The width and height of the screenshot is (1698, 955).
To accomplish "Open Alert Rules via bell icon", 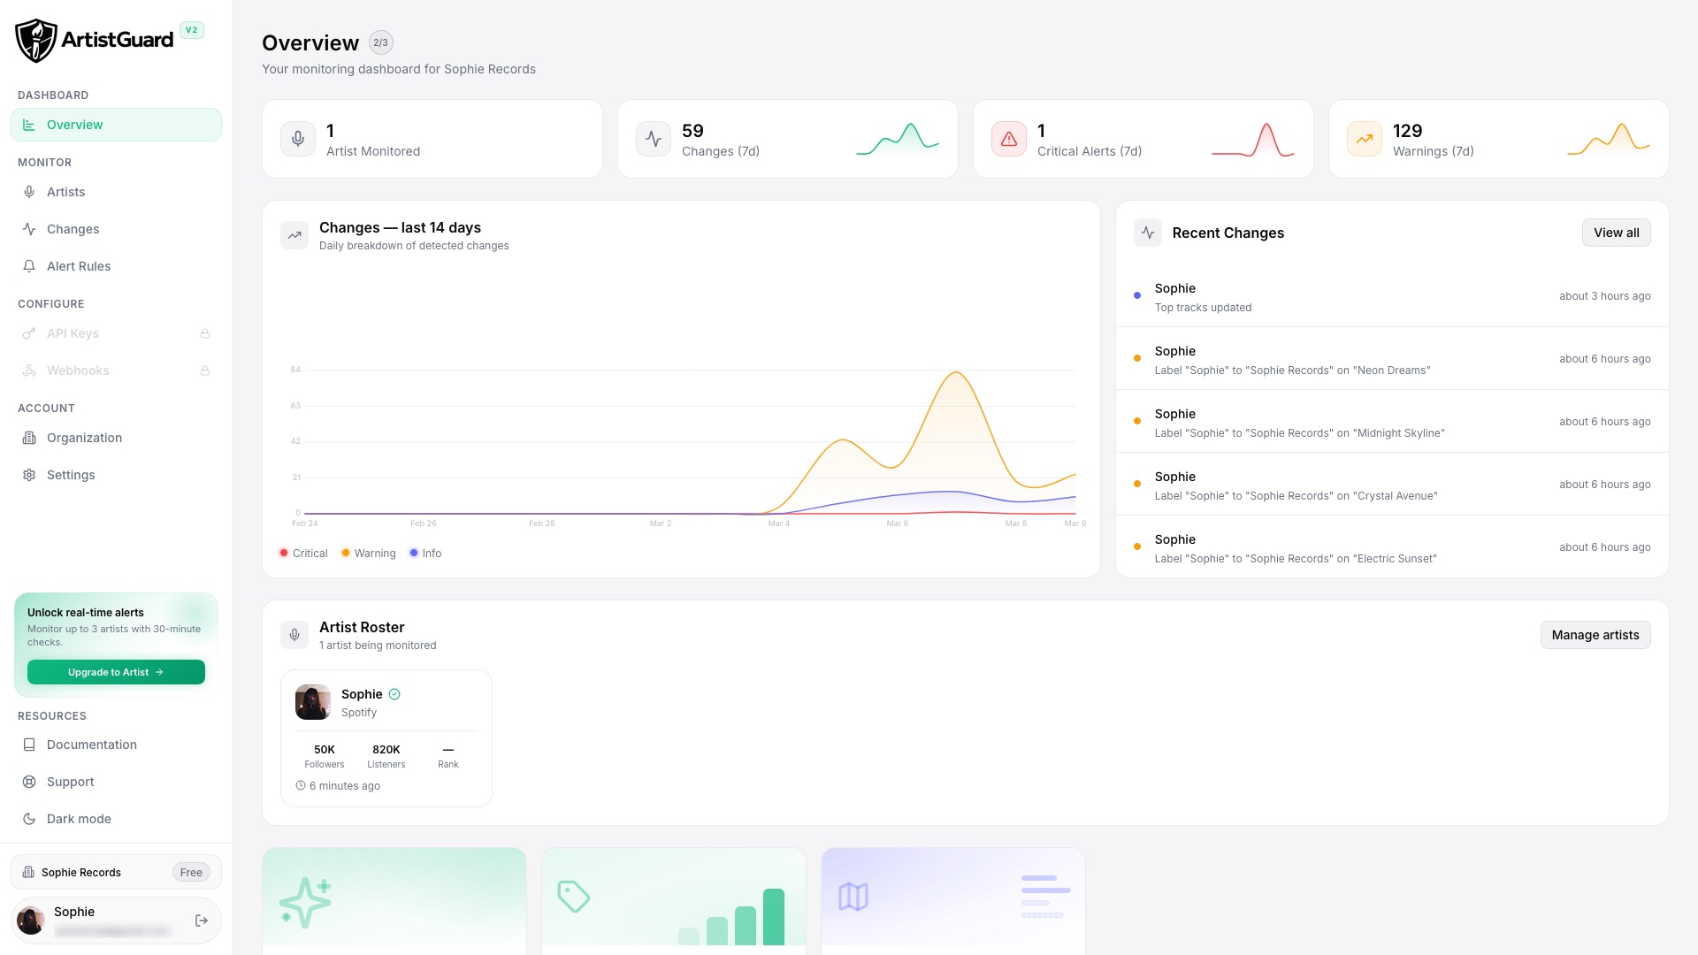I will coord(29,266).
